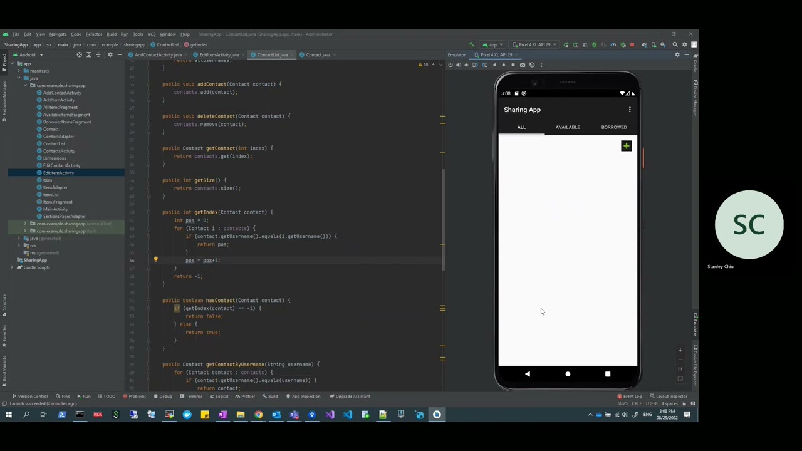The height and width of the screenshot is (451, 802).
Task: Click emulator zoom-in plus icon
Action: 680,350
